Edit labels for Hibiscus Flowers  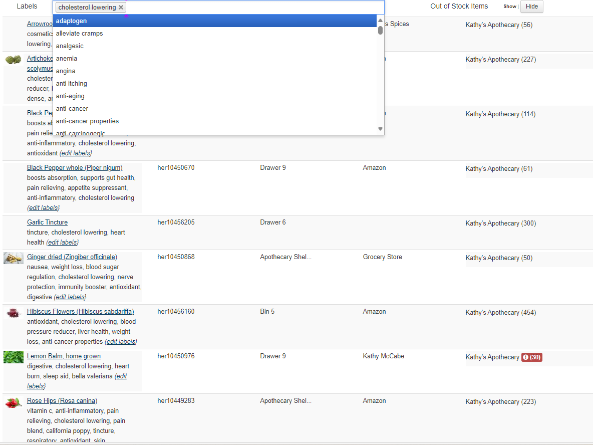[120, 342]
